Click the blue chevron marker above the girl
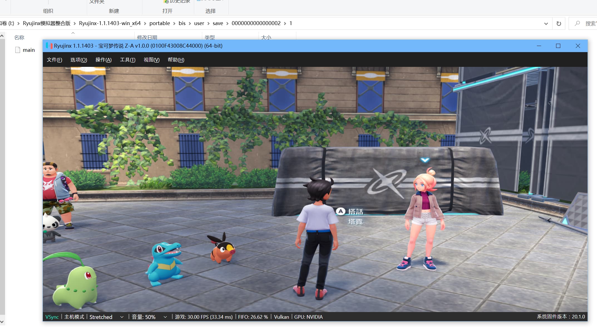This screenshot has width=597, height=329. click(425, 160)
